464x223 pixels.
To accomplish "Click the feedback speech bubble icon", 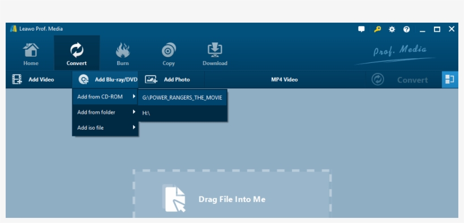I will pos(362,29).
